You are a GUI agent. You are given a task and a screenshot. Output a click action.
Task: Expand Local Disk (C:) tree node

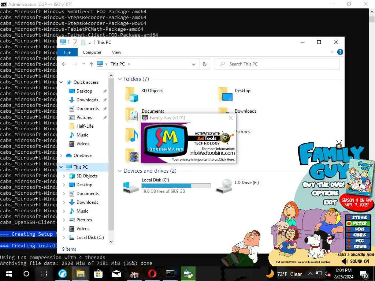click(64, 237)
